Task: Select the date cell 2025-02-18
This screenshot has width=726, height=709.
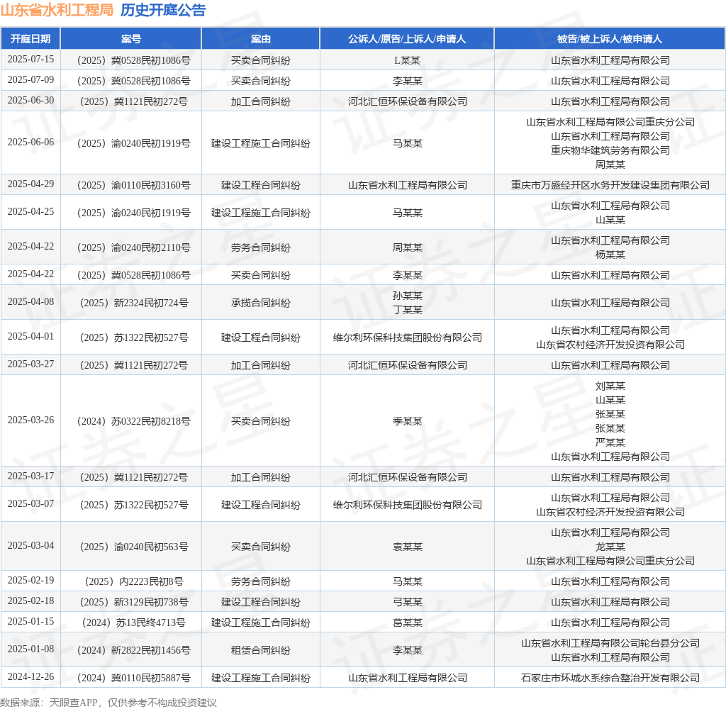Action: click(30, 601)
